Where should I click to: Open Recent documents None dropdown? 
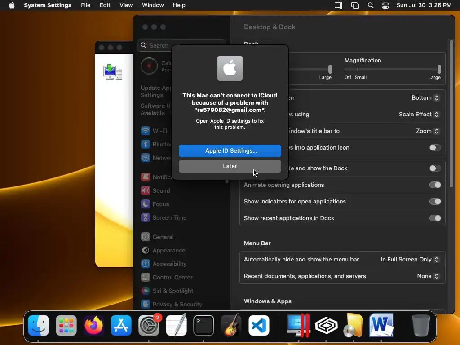pos(428,276)
